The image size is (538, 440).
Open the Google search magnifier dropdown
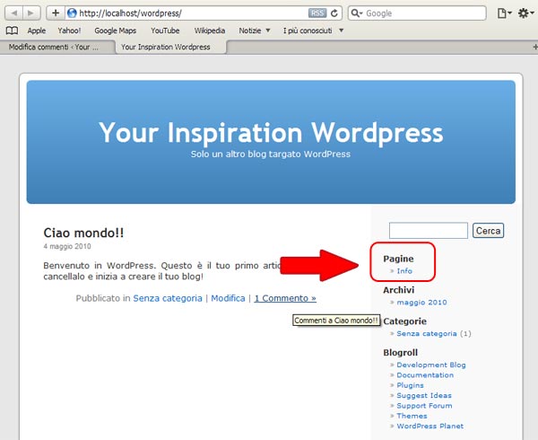click(357, 13)
